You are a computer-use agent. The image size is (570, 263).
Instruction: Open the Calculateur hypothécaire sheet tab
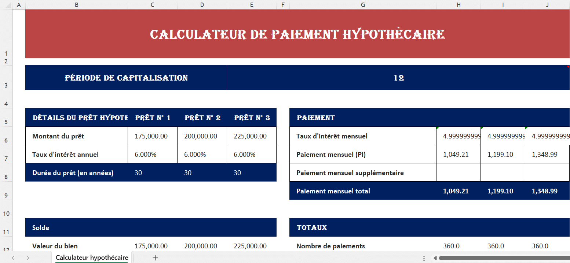coord(92,258)
